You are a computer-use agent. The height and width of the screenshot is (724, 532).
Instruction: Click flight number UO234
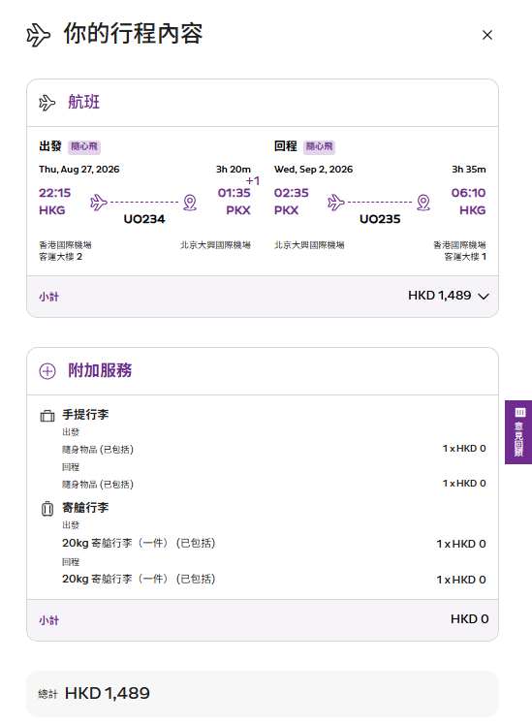(x=144, y=219)
